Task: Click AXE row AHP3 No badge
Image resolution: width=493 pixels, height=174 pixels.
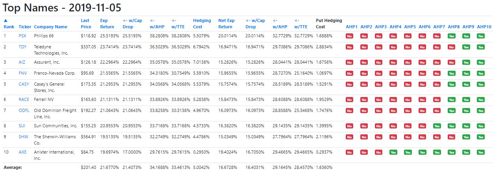Action: 378,152
